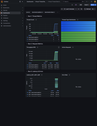Screen dimensions: 97x126
Task: Click the Edit dashboard button
Action: pos(81,5)
